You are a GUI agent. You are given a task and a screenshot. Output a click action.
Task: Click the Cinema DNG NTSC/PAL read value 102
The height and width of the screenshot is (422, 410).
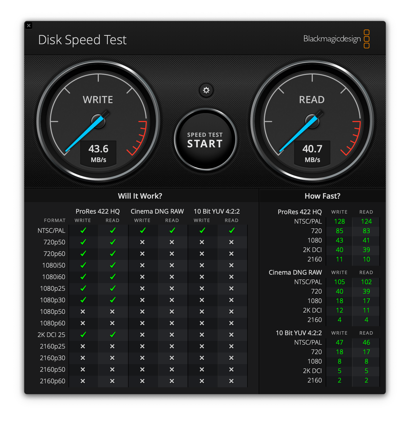tap(366, 282)
